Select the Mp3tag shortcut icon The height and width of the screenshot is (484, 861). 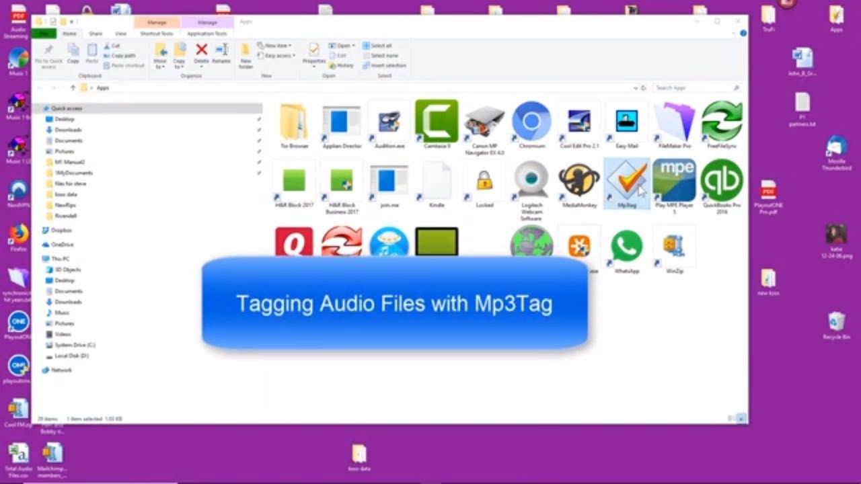click(x=627, y=184)
